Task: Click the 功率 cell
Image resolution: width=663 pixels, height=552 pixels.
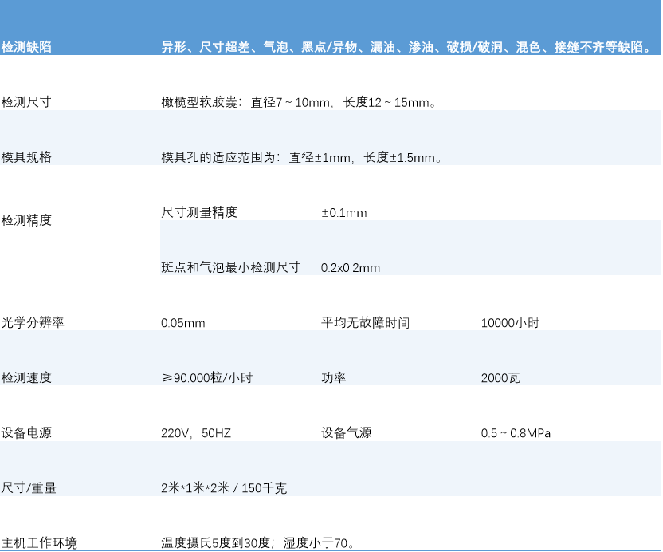Action: point(332,377)
